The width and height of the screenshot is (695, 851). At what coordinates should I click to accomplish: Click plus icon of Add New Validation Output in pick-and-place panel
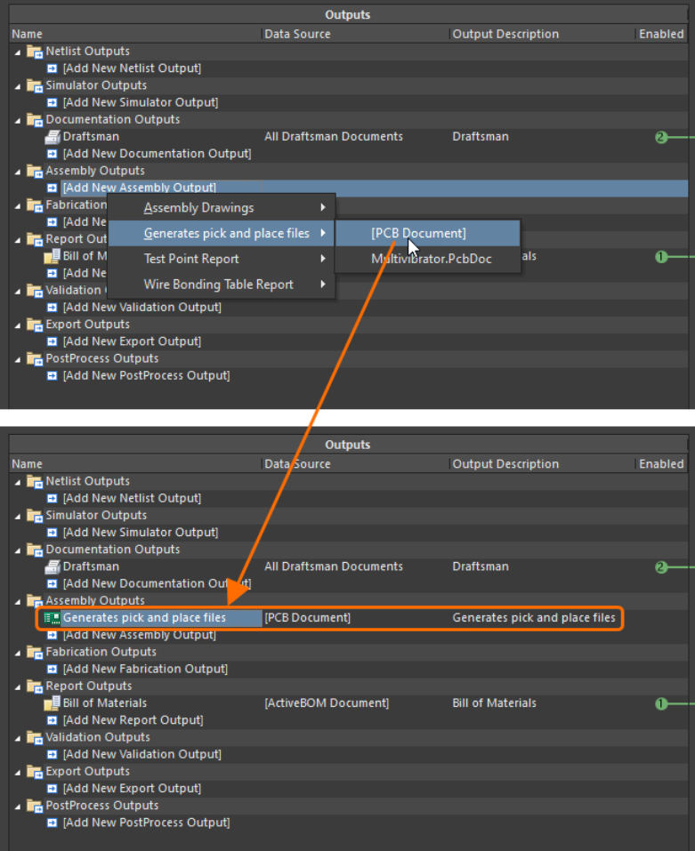coord(52,755)
